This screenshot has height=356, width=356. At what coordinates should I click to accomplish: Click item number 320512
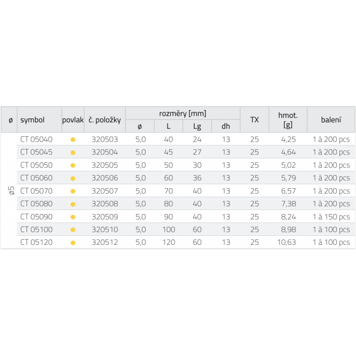click(105, 243)
